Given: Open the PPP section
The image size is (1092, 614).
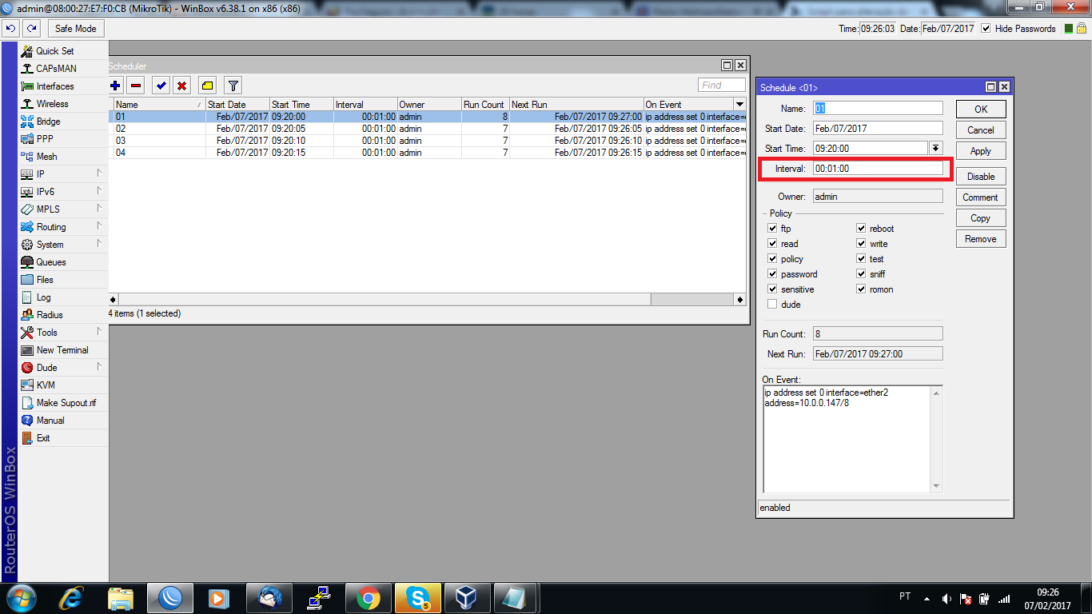Looking at the screenshot, I should (x=63, y=139).
